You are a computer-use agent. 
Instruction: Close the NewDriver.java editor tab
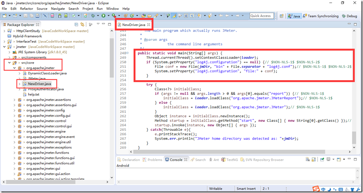click(149, 25)
